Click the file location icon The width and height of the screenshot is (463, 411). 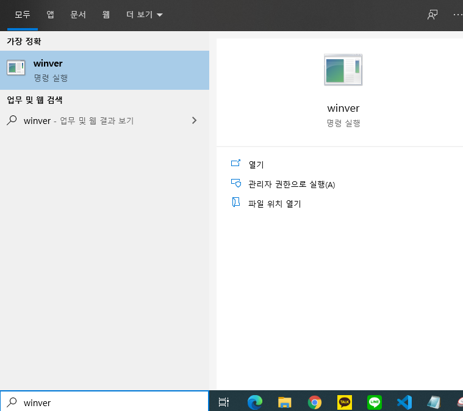pyautogui.click(x=235, y=202)
